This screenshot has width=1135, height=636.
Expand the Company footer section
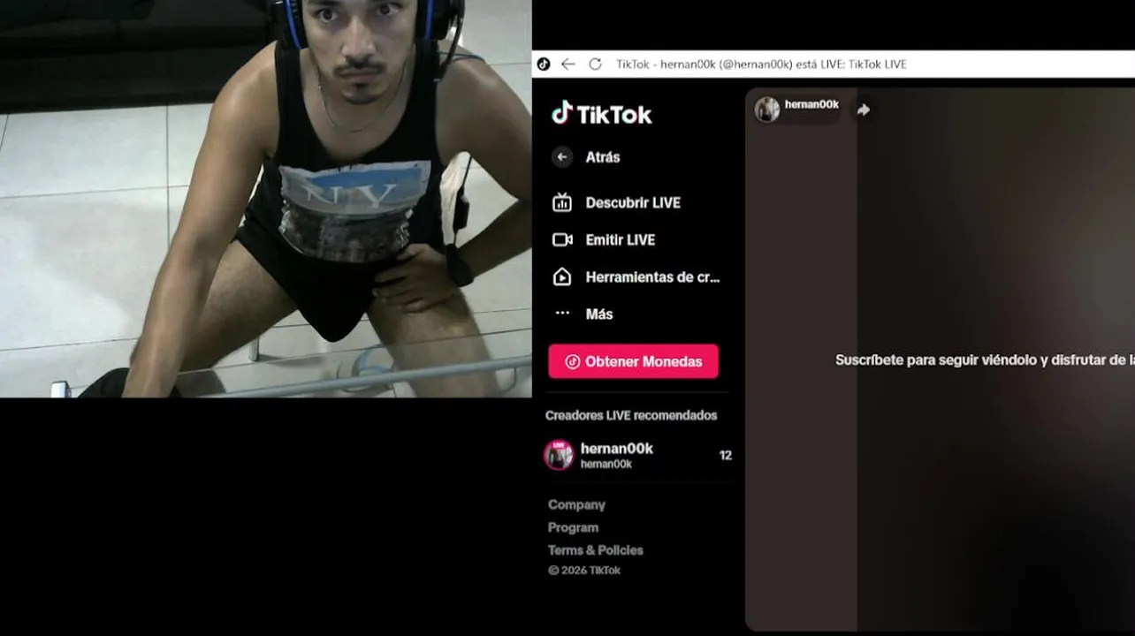[x=576, y=504]
